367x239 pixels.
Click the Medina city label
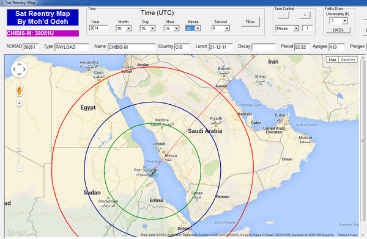161,120
